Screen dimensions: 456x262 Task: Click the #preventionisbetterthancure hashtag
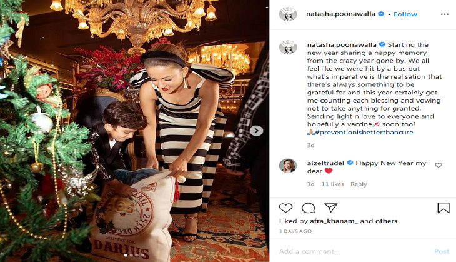tap(364, 132)
